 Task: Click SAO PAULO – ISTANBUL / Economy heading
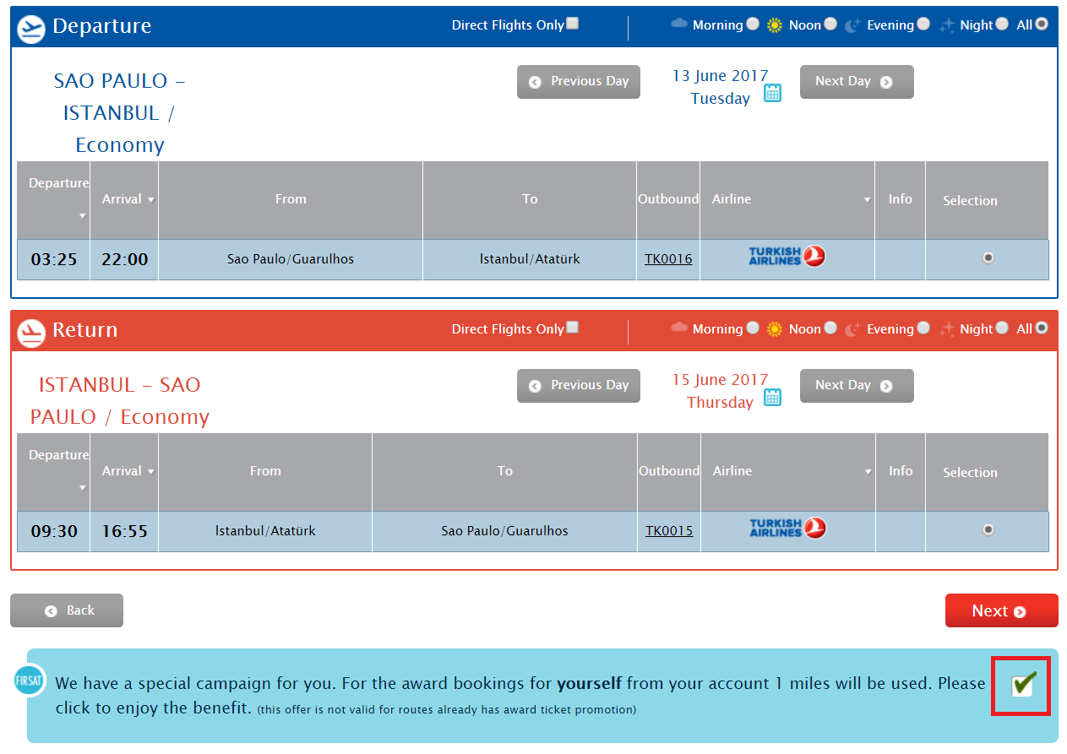[119, 113]
